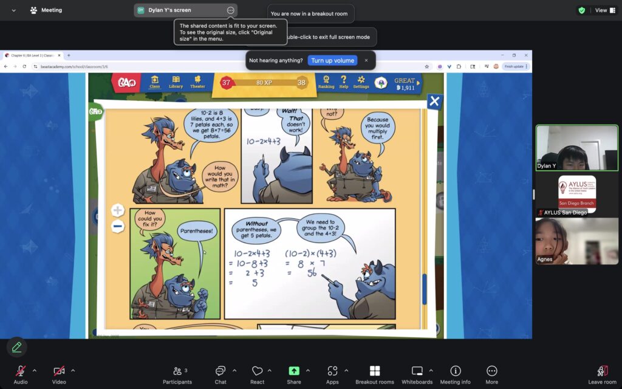Open Dylan Y's screen share options ellipsis
Image resolution: width=622 pixels, height=389 pixels.
(x=230, y=10)
